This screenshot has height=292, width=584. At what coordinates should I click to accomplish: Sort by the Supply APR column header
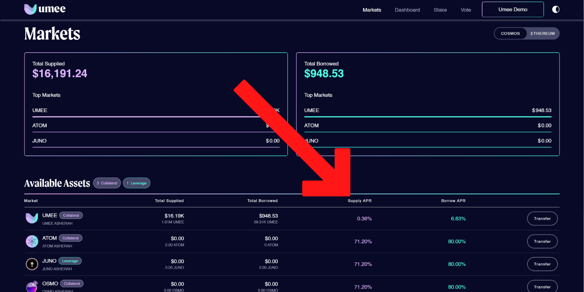pyautogui.click(x=360, y=201)
